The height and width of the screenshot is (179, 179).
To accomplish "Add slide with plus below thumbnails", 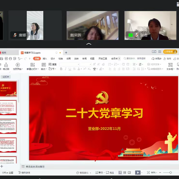I will 2,166.
